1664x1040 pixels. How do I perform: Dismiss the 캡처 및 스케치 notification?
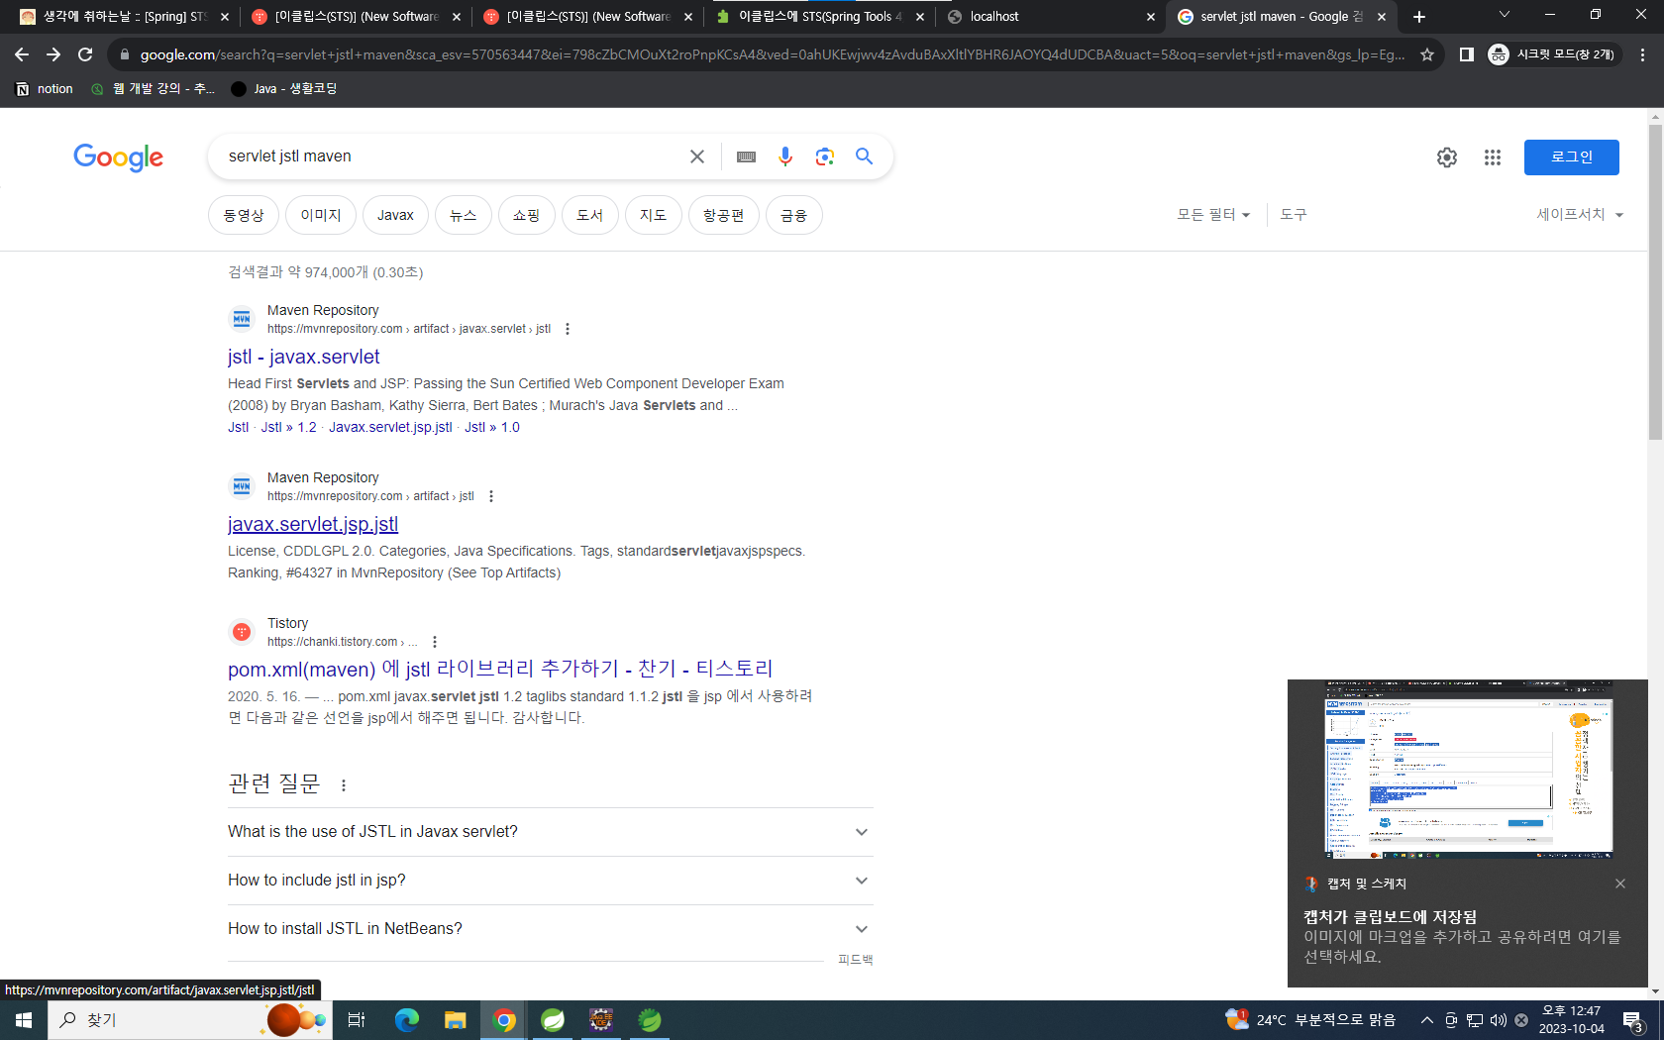pyautogui.click(x=1620, y=884)
